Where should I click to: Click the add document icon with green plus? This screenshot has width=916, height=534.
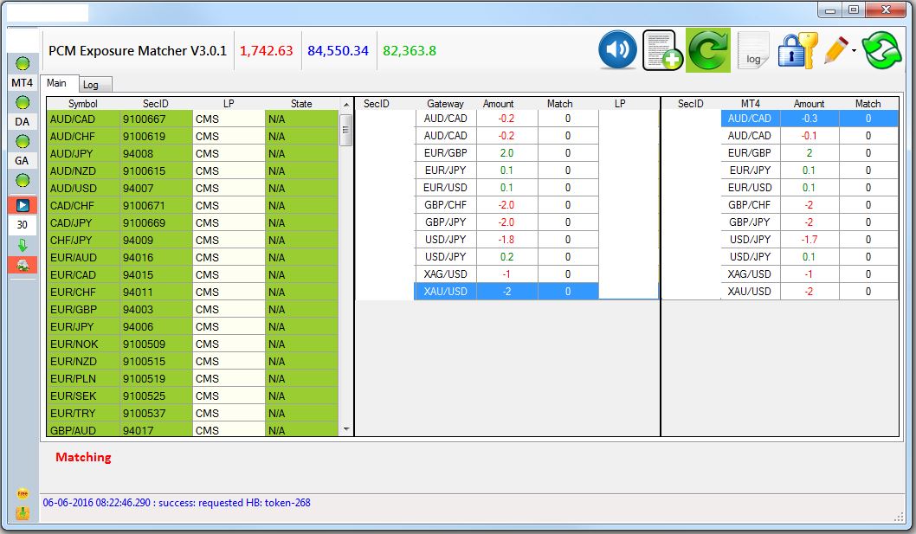click(x=662, y=50)
